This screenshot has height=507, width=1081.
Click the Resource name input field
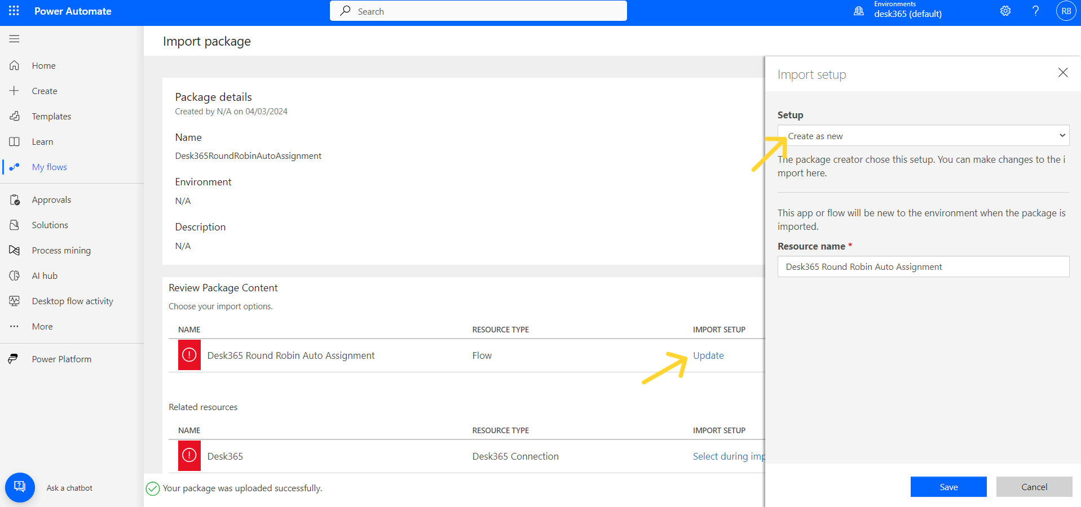coord(923,266)
